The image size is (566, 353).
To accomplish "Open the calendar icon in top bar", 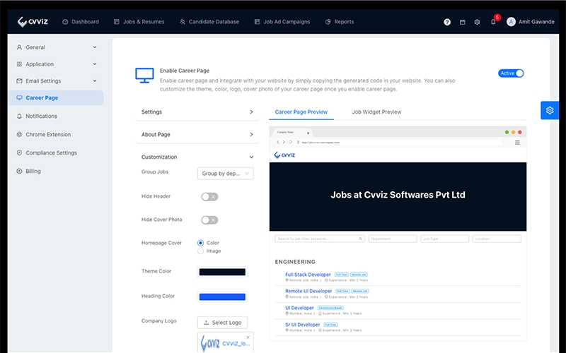I will pos(463,22).
